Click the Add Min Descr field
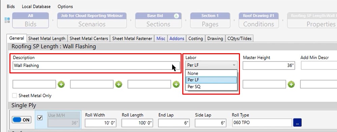 coord(319,65)
